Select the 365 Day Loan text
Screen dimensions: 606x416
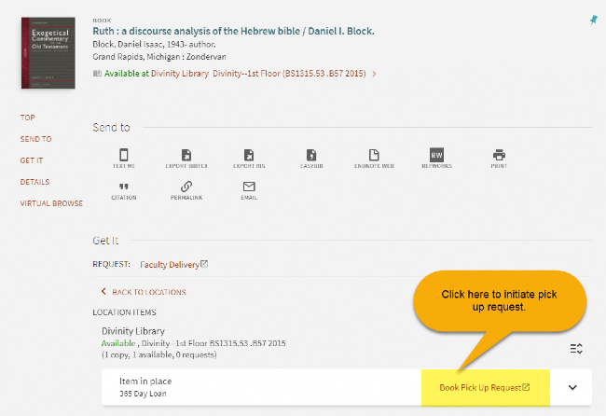point(143,394)
